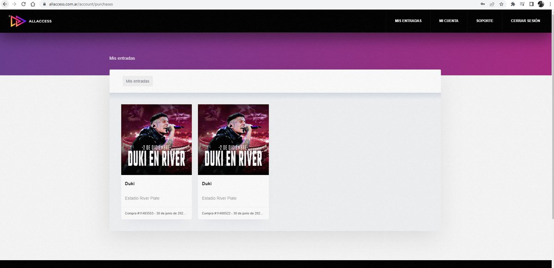Click Duki title of purchase #11403553

point(130,184)
